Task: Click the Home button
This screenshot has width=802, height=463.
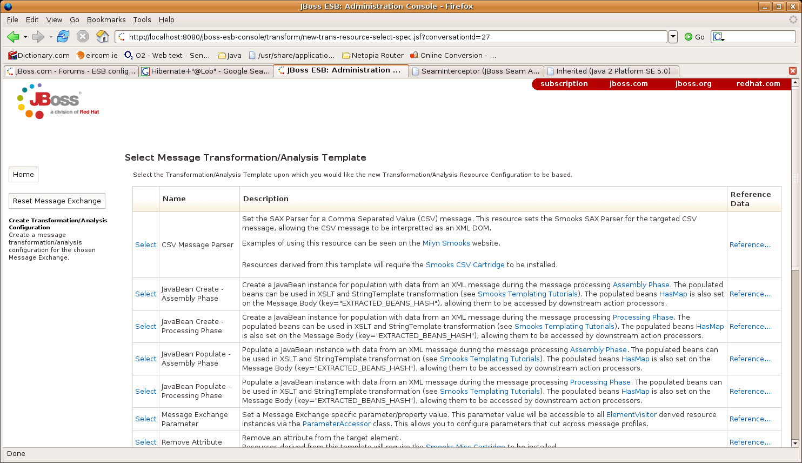Action: point(23,174)
